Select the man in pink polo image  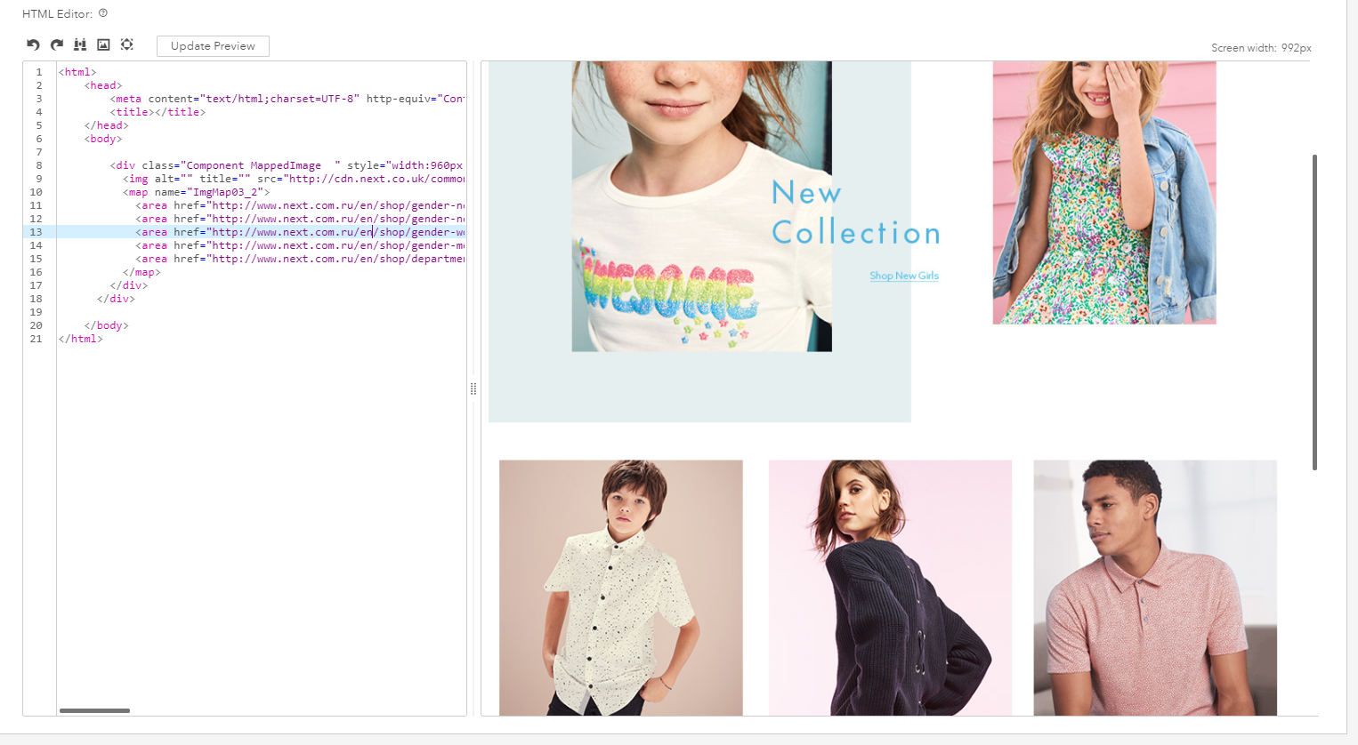pos(1155,588)
